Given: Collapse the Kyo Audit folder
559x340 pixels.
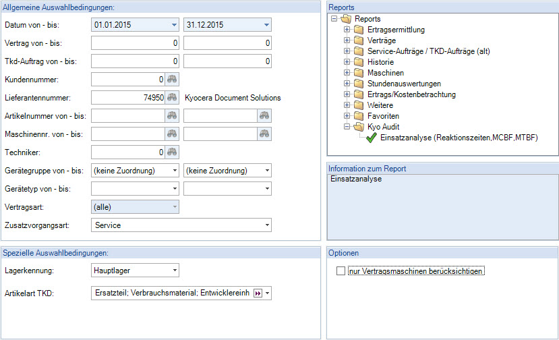Looking at the screenshot, I should [347, 127].
